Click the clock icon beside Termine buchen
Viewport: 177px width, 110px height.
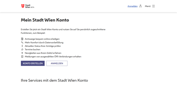tap(22, 50)
